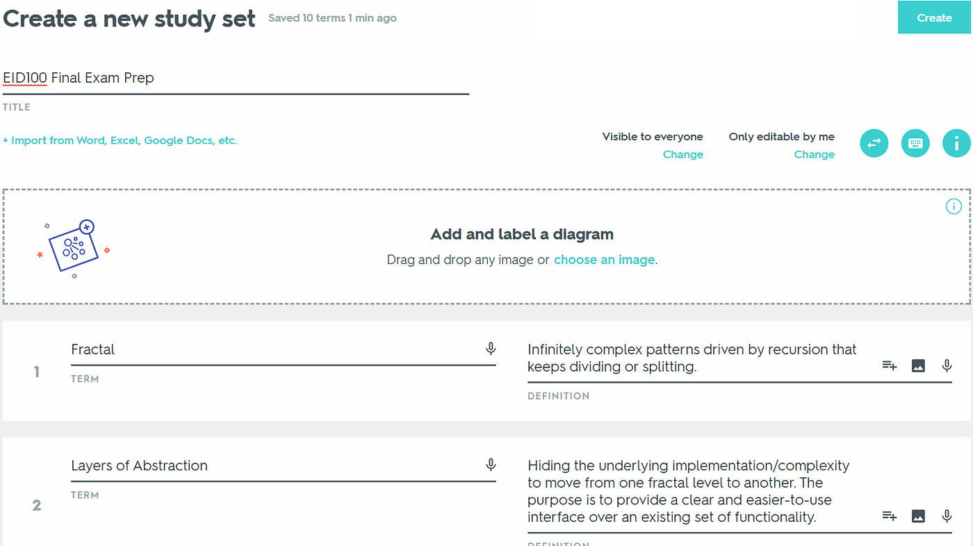Click the diagram info icon
The width and height of the screenshot is (973, 546).
[x=954, y=206]
